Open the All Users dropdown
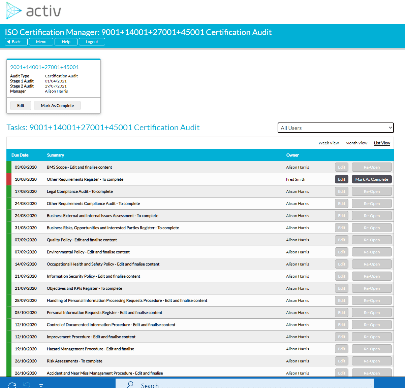405x388 pixels. (x=335, y=128)
